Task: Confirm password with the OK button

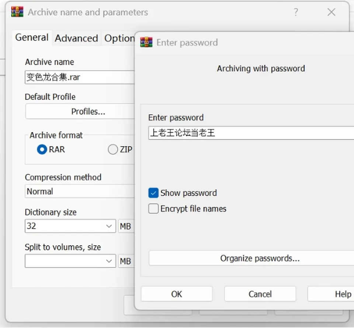Action: 177,294
